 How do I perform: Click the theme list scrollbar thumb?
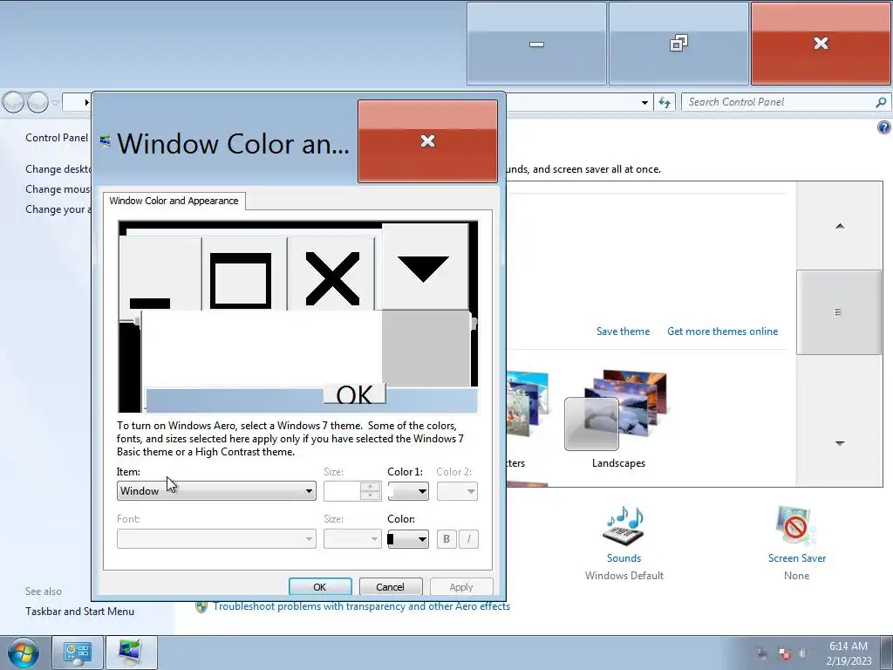pyautogui.click(x=839, y=312)
